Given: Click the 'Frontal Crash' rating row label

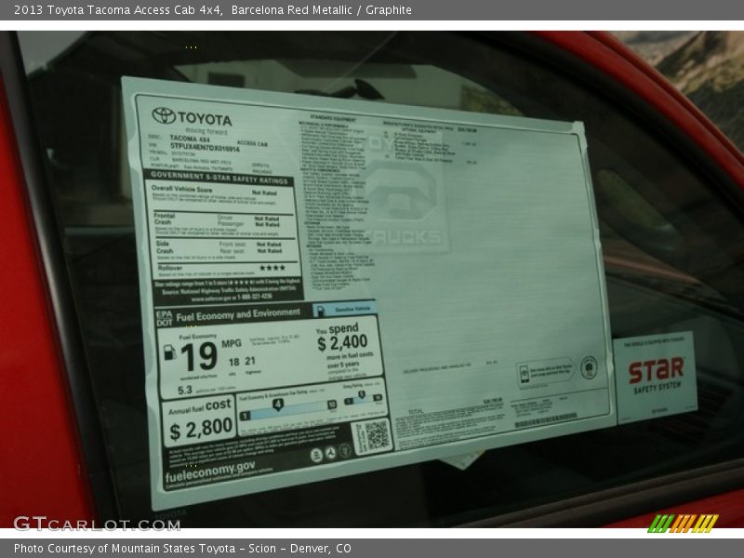Looking at the screenshot, I should 165,219.
